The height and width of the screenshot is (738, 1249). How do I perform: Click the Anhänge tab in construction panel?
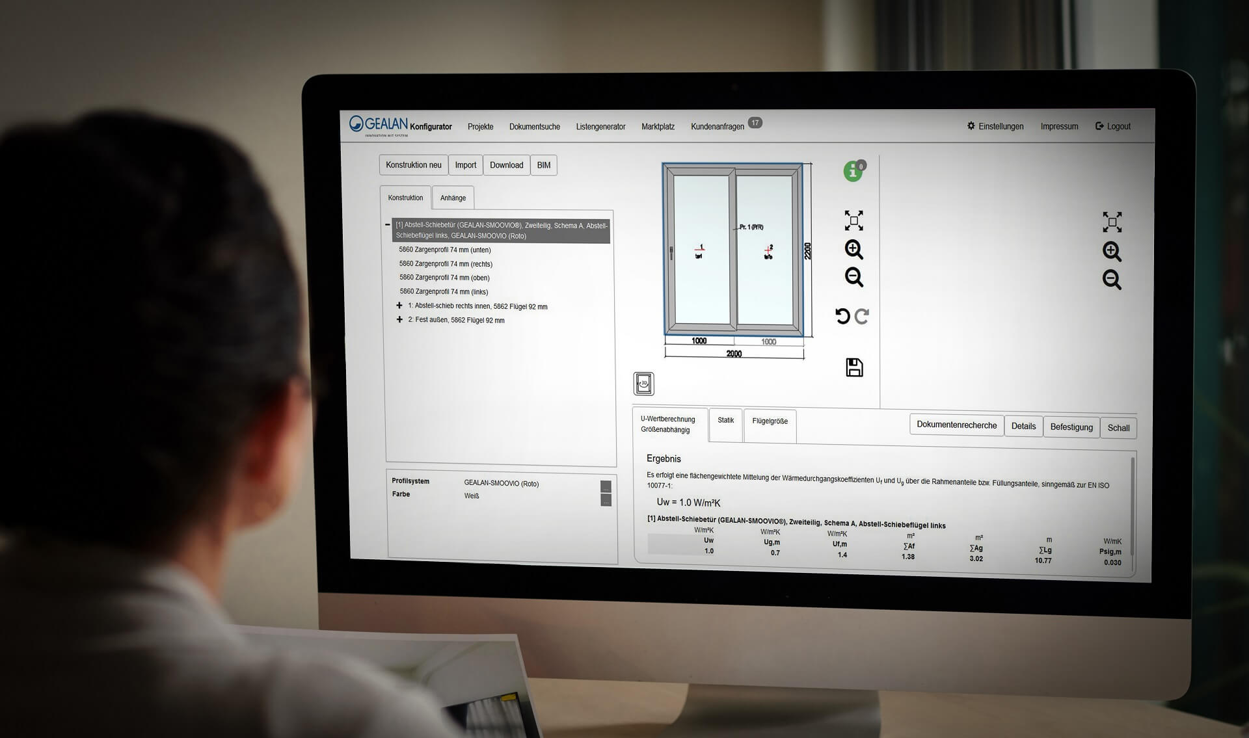tap(453, 198)
